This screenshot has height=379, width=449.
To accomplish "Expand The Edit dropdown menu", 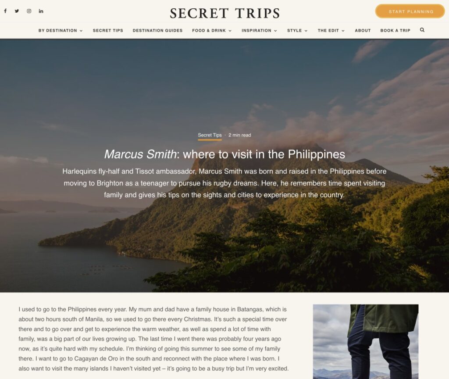I will 331,30.
